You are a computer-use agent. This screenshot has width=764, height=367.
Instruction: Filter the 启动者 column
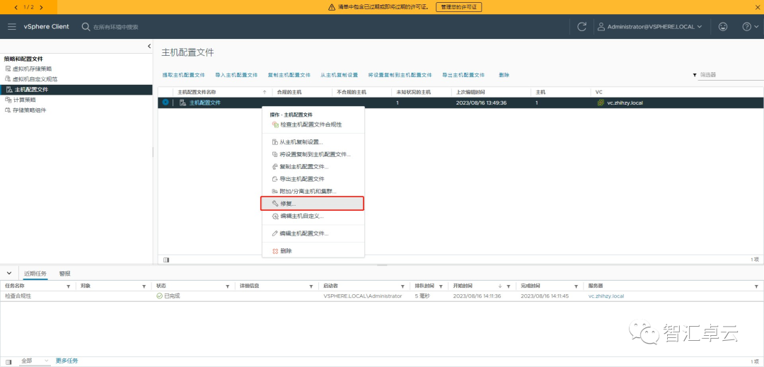pos(403,286)
